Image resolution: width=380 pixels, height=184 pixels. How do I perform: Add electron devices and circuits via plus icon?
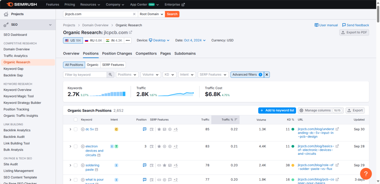click(83, 146)
